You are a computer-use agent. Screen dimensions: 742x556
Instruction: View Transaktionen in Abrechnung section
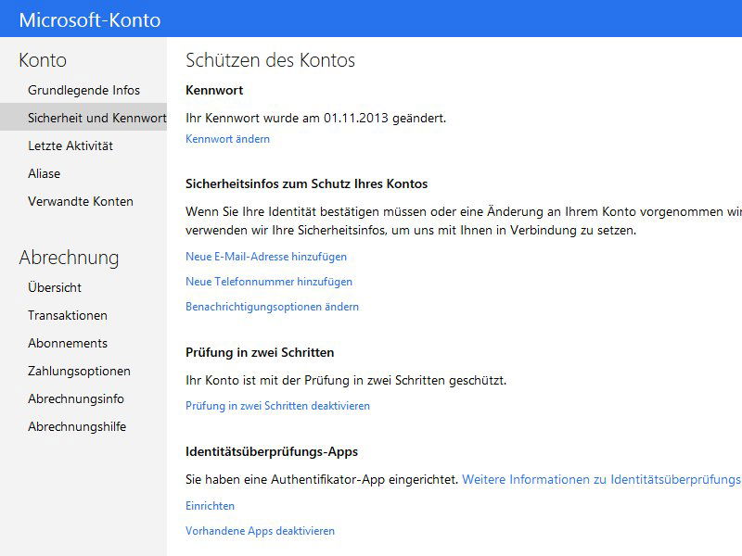68,315
